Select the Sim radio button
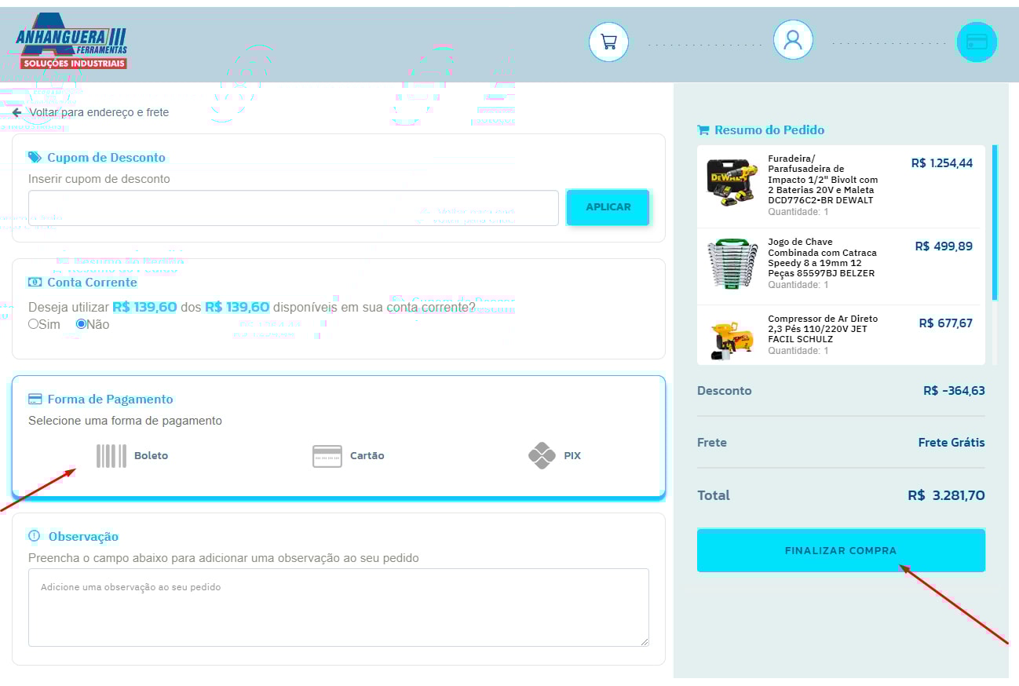Image resolution: width=1019 pixels, height=686 pixels. (34, 324)
